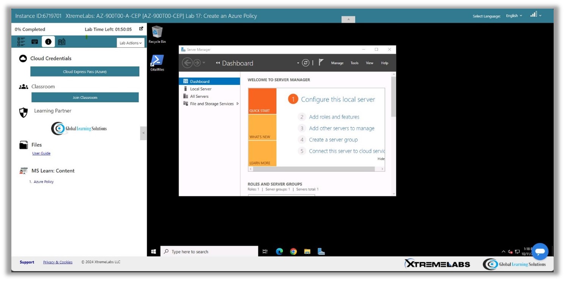Image resolution: width=565 pixels, height=281 pixels.
Task: Click the Windows taskbar search box
Action: coord(210,251)
